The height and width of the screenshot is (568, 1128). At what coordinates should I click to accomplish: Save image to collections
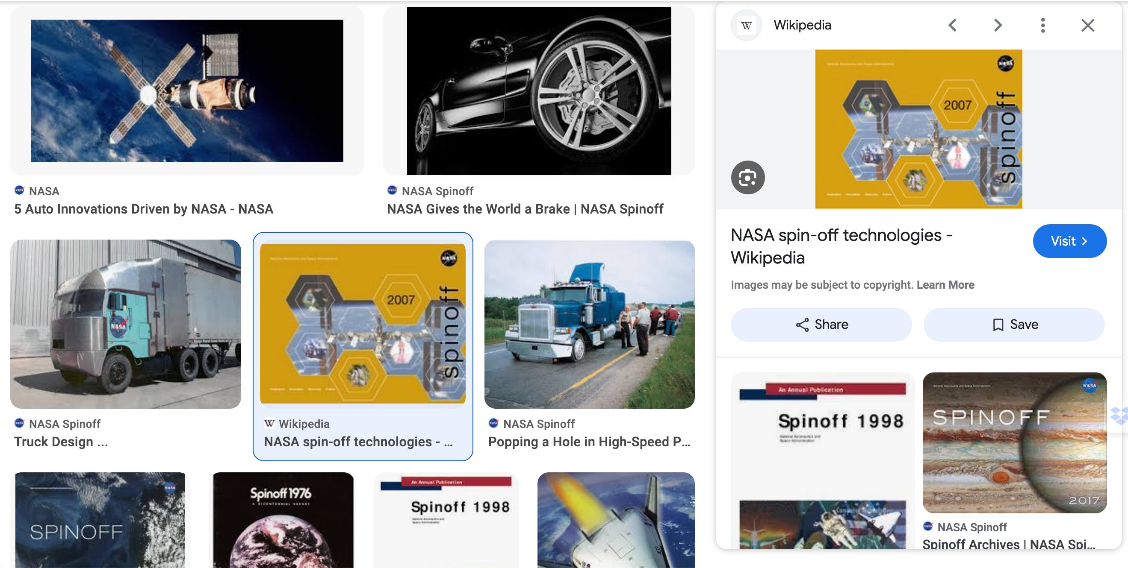click(1014, 325)
